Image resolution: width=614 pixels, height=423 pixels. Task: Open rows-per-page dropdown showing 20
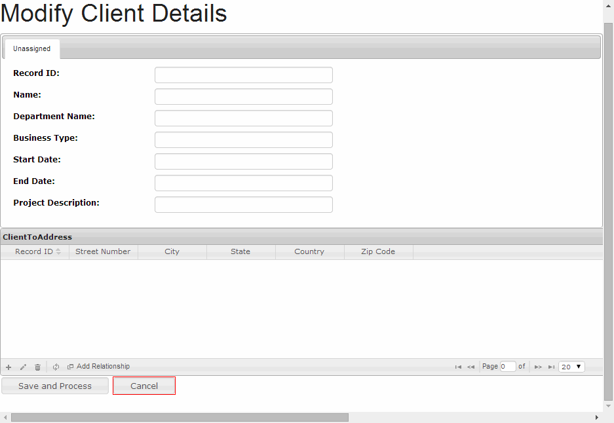coord(571,367)
